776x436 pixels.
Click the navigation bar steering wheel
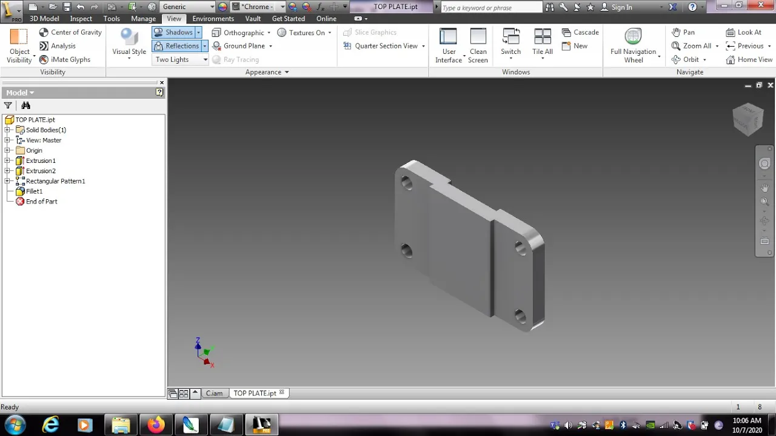(x=764, y=163)
